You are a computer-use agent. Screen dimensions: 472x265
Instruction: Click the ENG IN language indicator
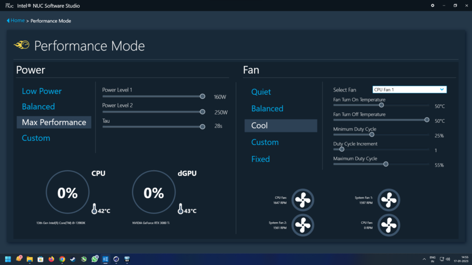[432, 259]
